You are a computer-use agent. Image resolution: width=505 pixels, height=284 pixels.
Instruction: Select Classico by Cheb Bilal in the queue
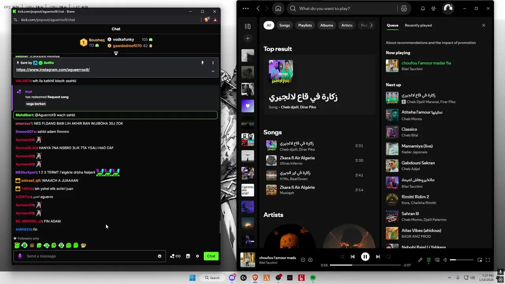(436, 132)
